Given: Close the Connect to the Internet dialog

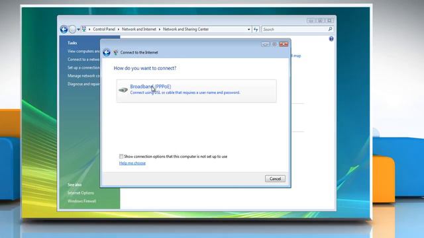Looking at the screenshot, I should 284,44.
